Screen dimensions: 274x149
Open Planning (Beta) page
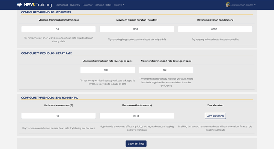click(103, 5)
